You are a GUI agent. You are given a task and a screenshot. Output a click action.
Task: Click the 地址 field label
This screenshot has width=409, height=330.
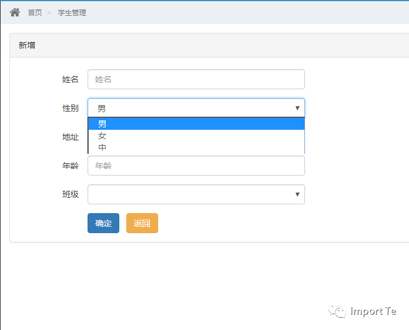(x=70, y=137)
